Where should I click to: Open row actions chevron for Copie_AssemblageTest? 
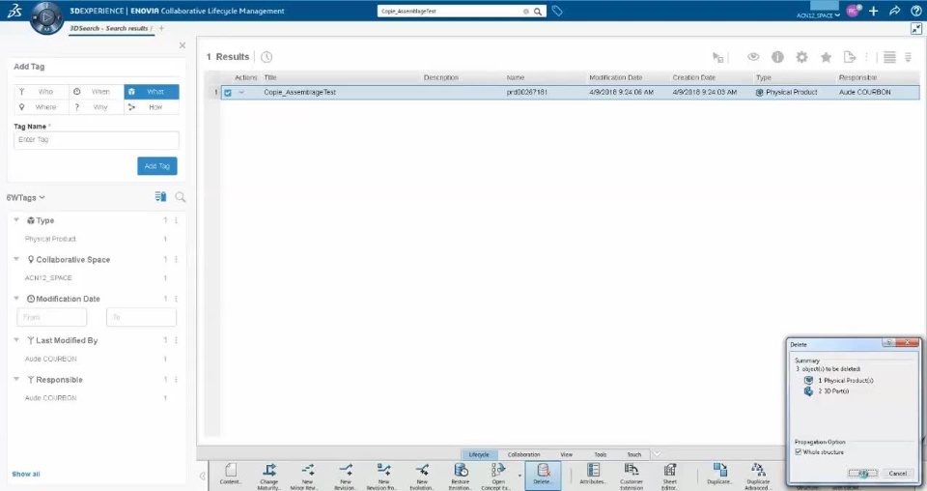coord(241,92)
